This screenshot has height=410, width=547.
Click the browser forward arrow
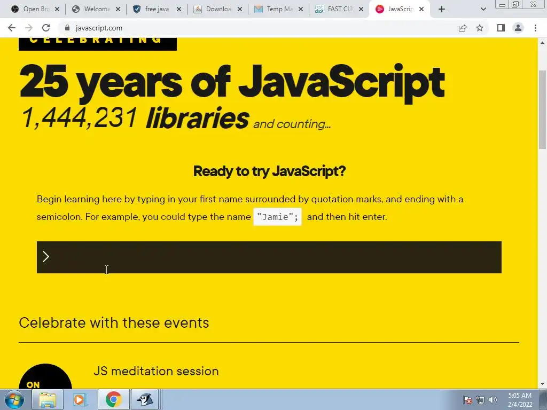click(29, 28)
